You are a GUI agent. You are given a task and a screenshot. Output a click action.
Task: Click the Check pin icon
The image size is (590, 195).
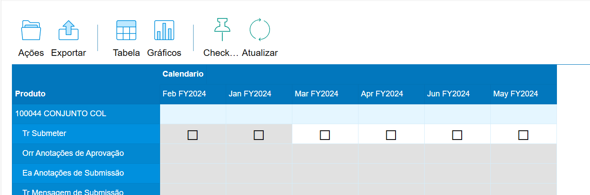(222, 30)
